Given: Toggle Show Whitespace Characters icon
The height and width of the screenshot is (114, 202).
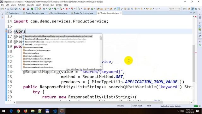Looking at the screenshot, I should [132, 9].
